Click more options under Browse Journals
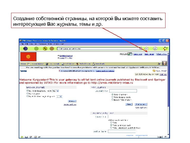The height and width of the screenshot is (143, 190). pos(70,104)
